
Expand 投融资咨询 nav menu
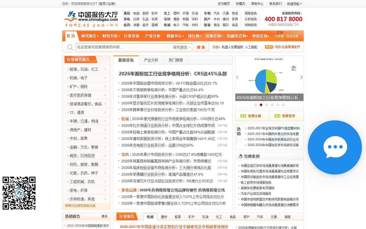[x=237, y=36]
